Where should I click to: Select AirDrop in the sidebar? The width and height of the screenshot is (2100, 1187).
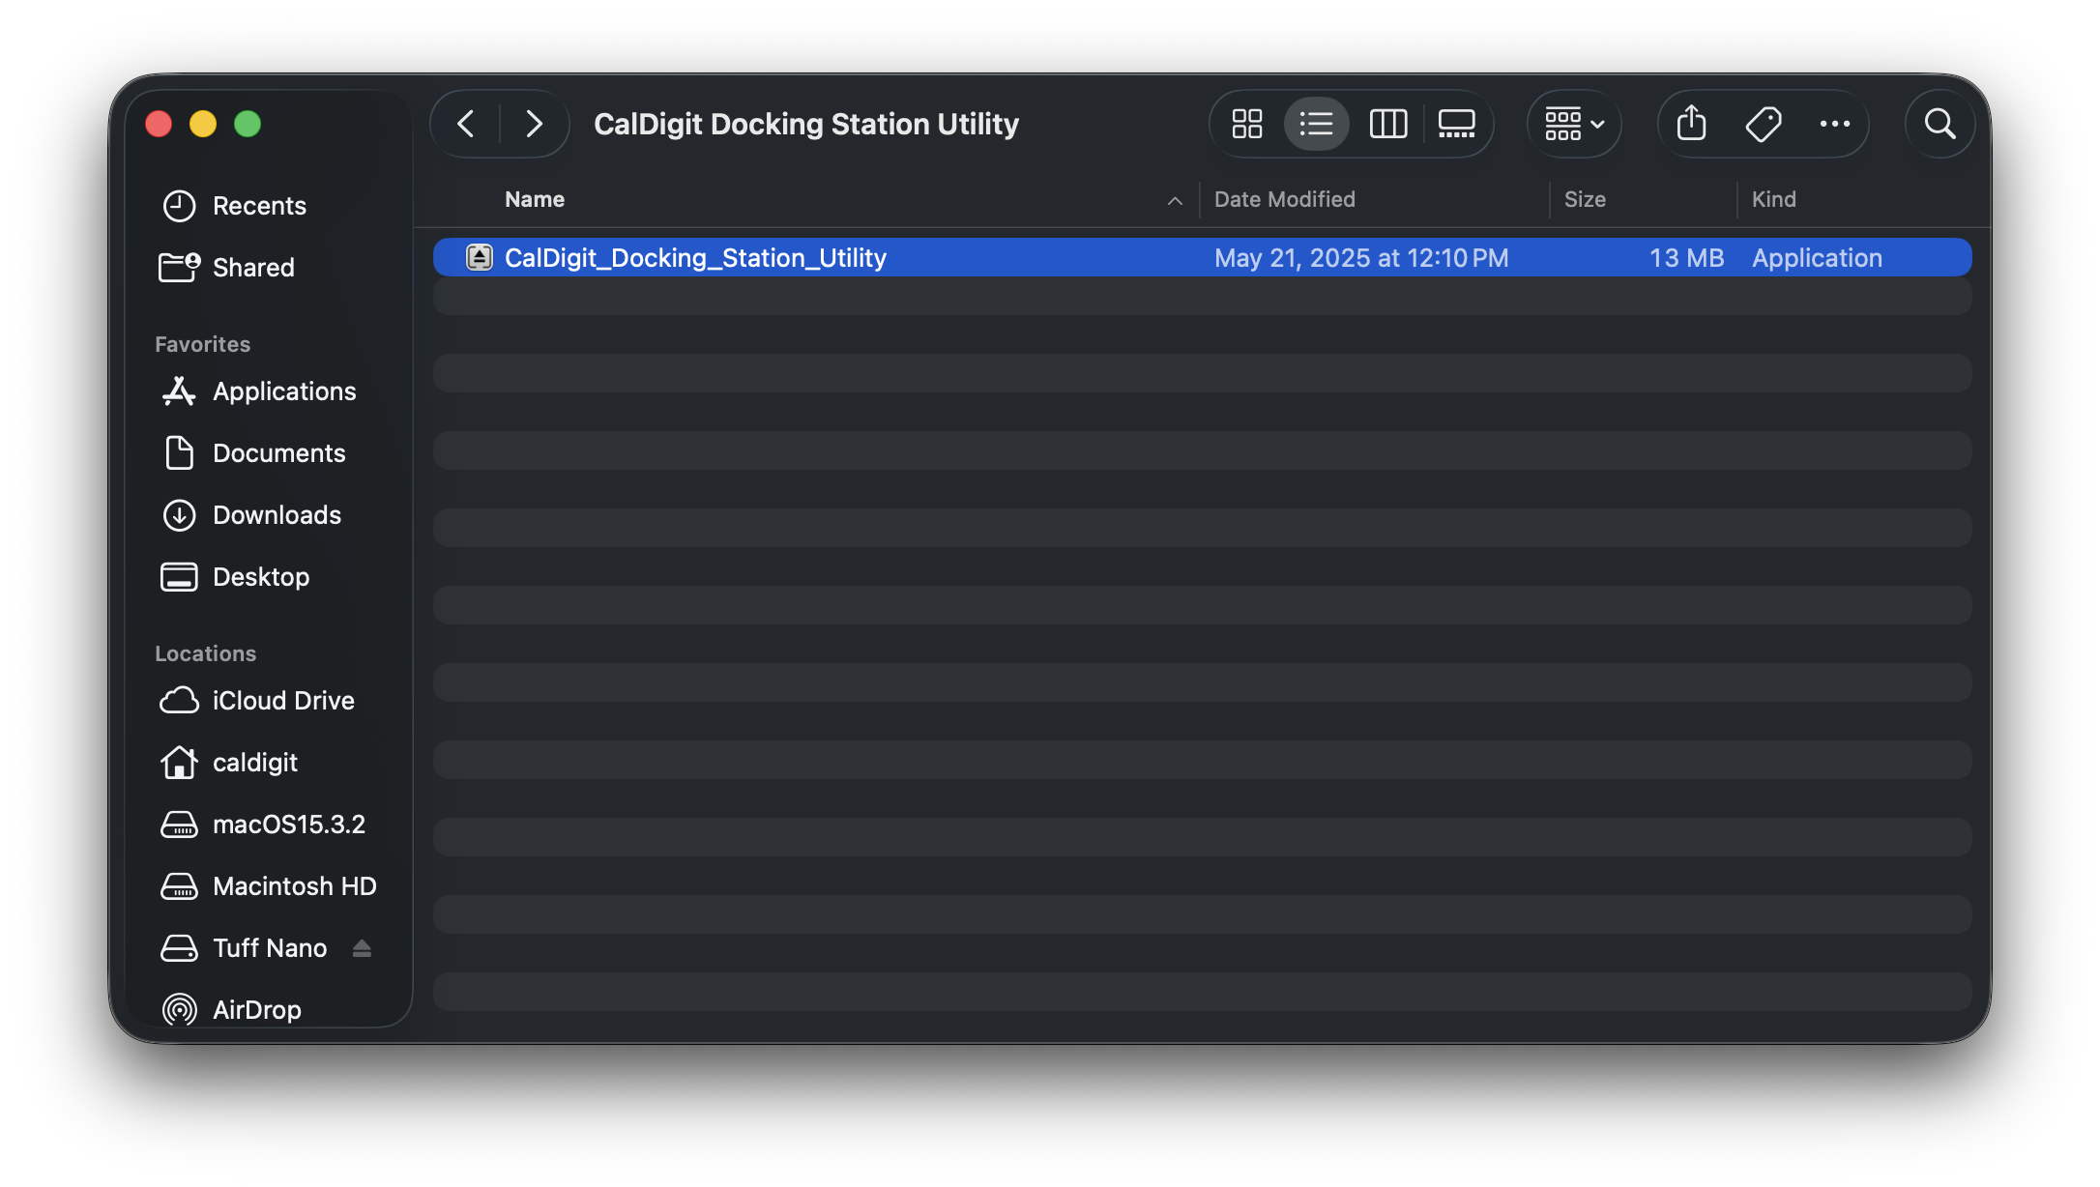coord(256,1009)
